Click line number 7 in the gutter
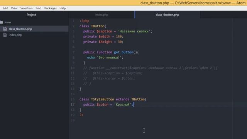The height and width of the screenshot is (139, 247). [73, 52]
